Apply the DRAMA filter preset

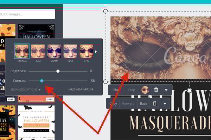pos(54,51)
